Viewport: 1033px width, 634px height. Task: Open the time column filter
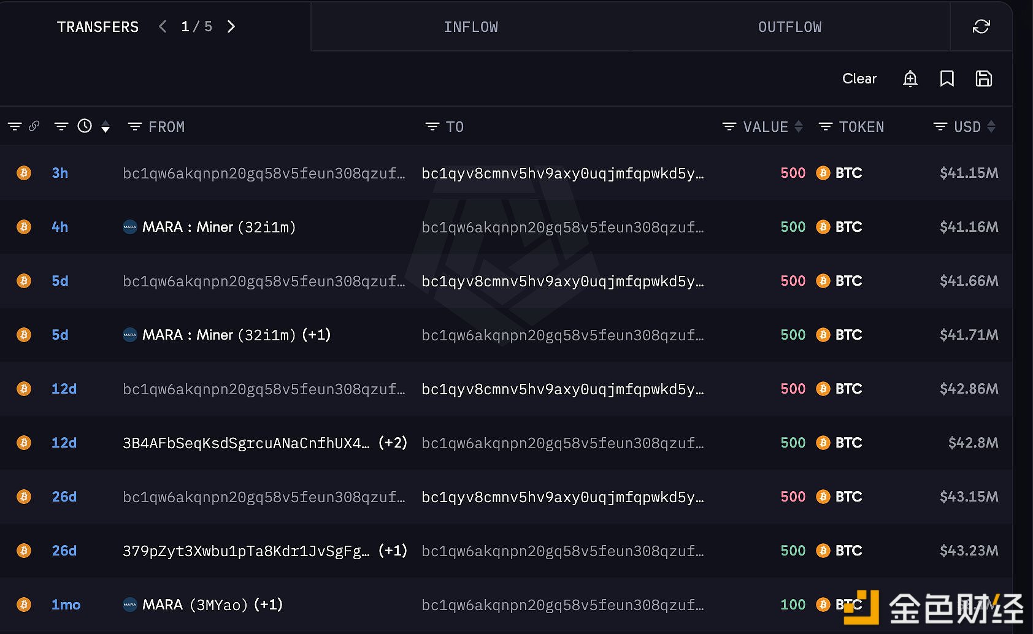[61, 126]
